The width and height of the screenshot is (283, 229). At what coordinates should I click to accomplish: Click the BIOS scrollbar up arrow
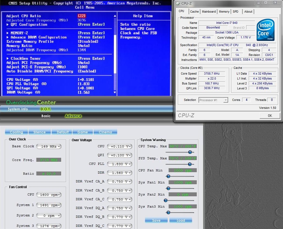115,16
